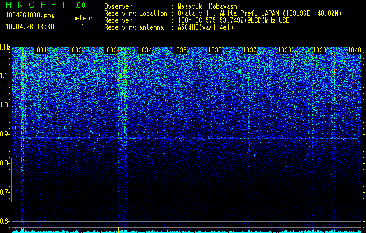
Task: Click the 1835 time marker
Action: pyautogui.click(x=180, y=50)
